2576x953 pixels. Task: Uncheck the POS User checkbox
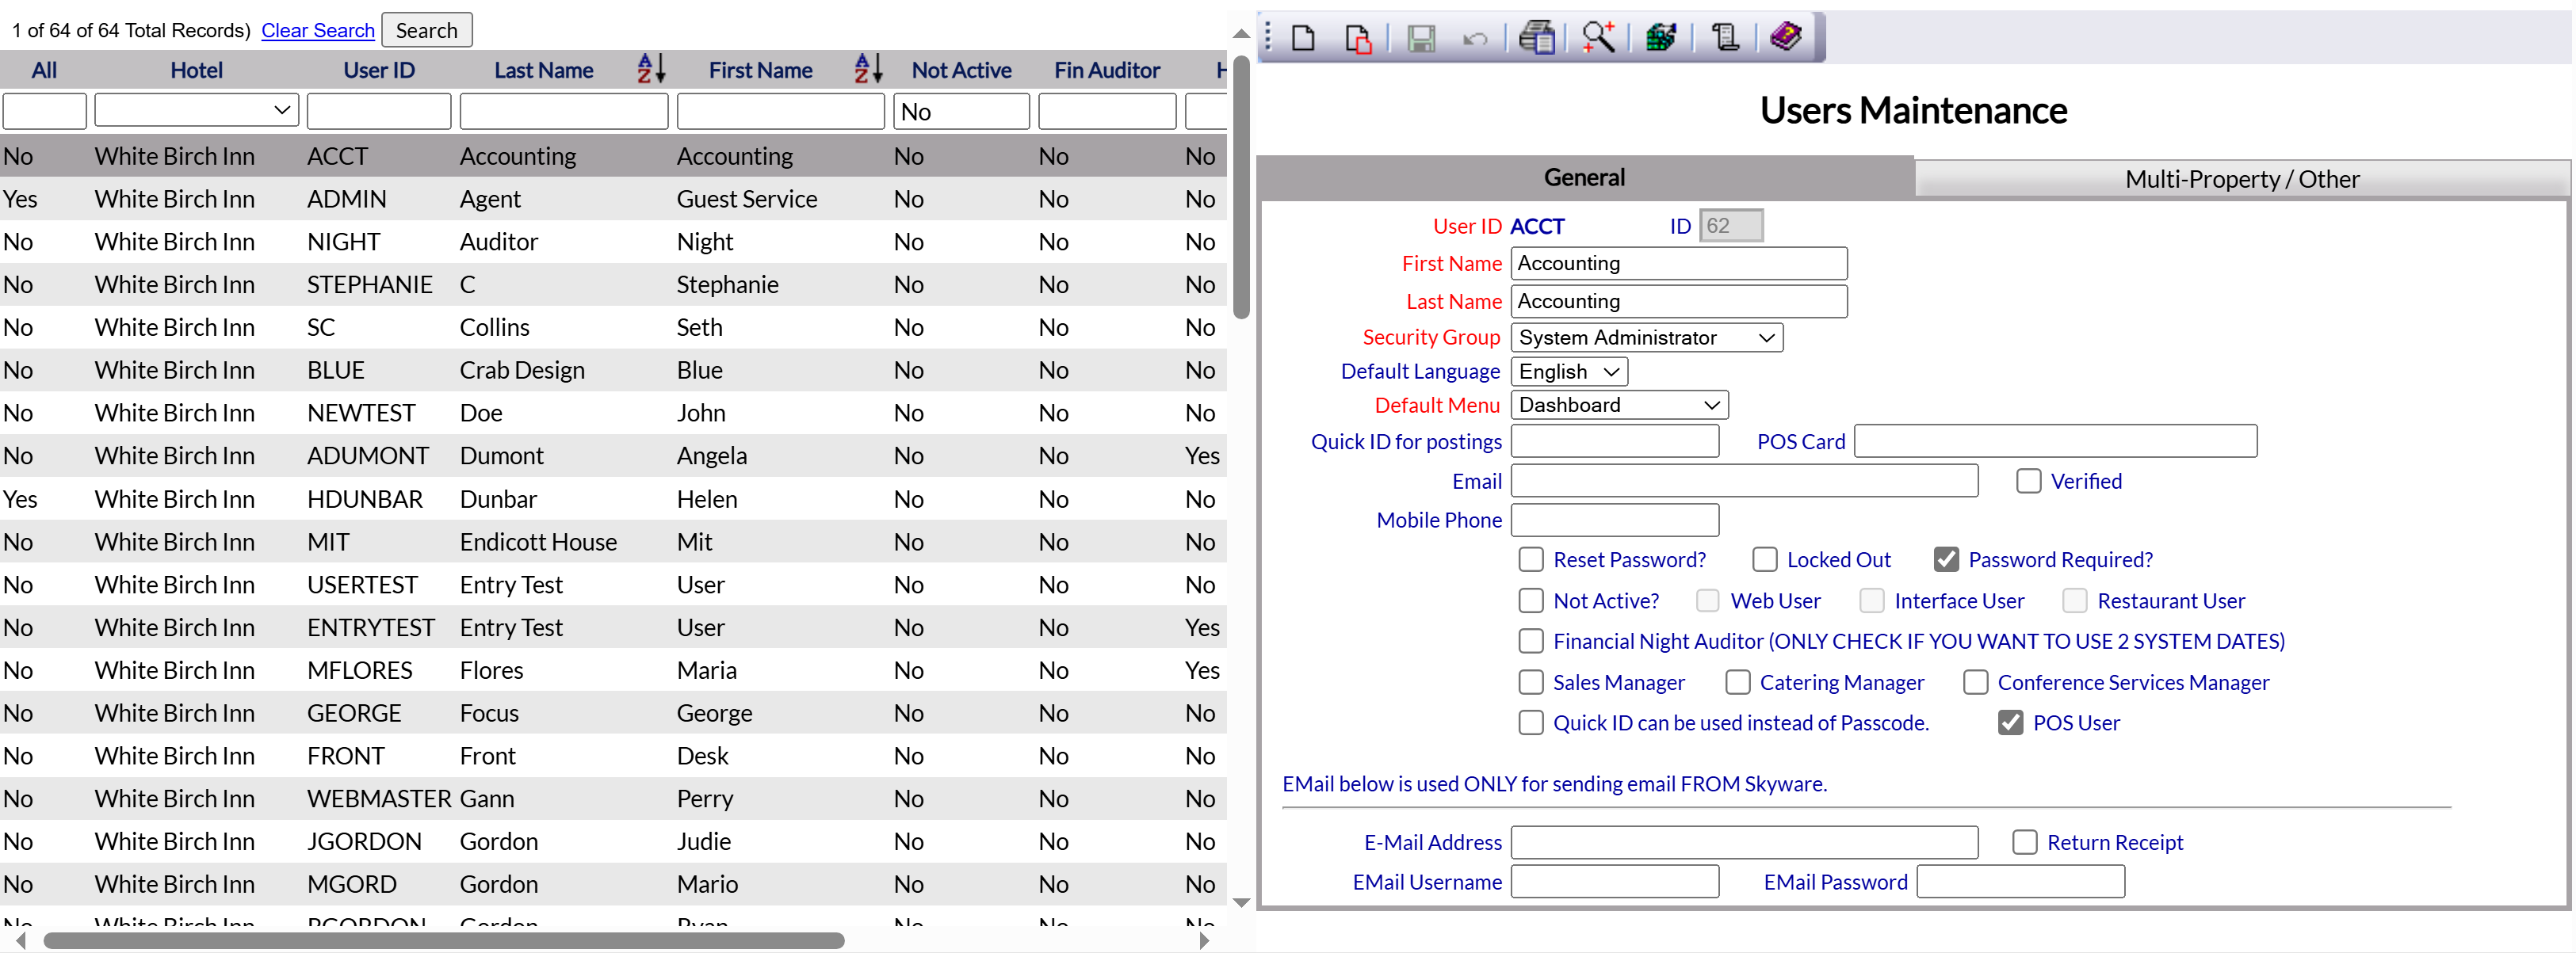click(x=2010, y=722)
